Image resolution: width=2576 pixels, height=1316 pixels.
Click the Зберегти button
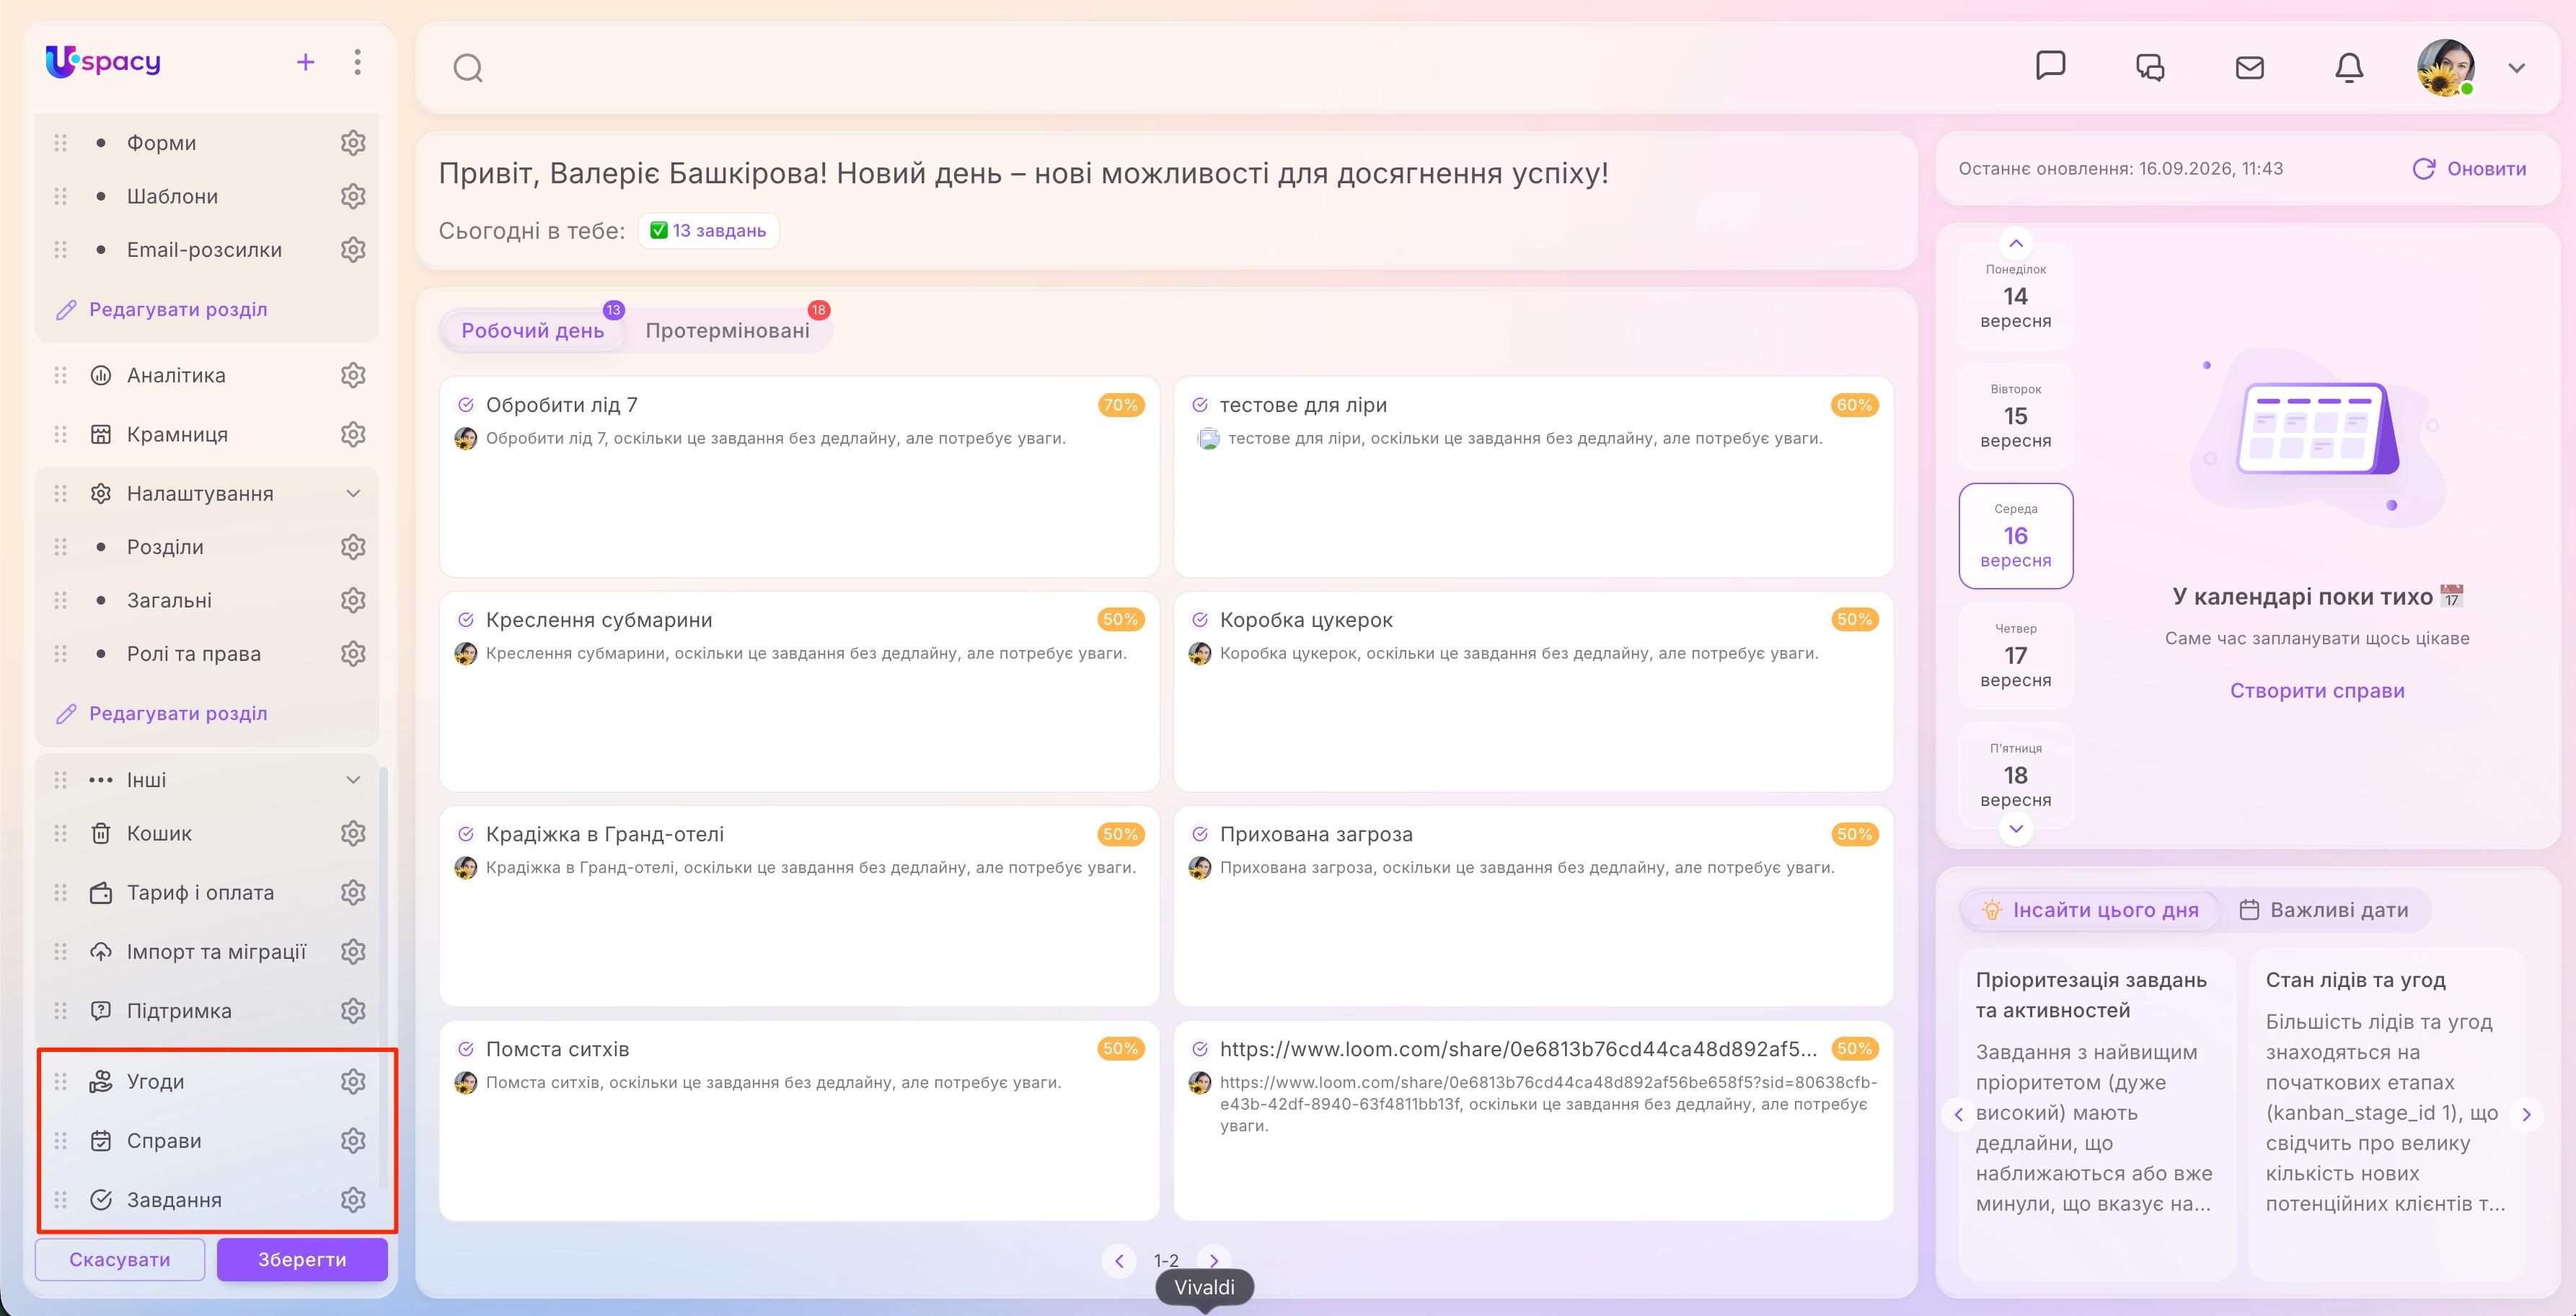point(302,1259)
